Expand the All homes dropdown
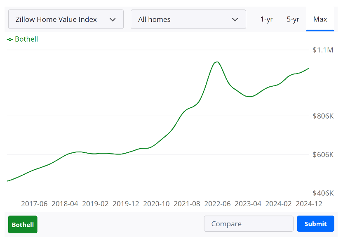This screenshot has height=242, width=343. point(188,19)
